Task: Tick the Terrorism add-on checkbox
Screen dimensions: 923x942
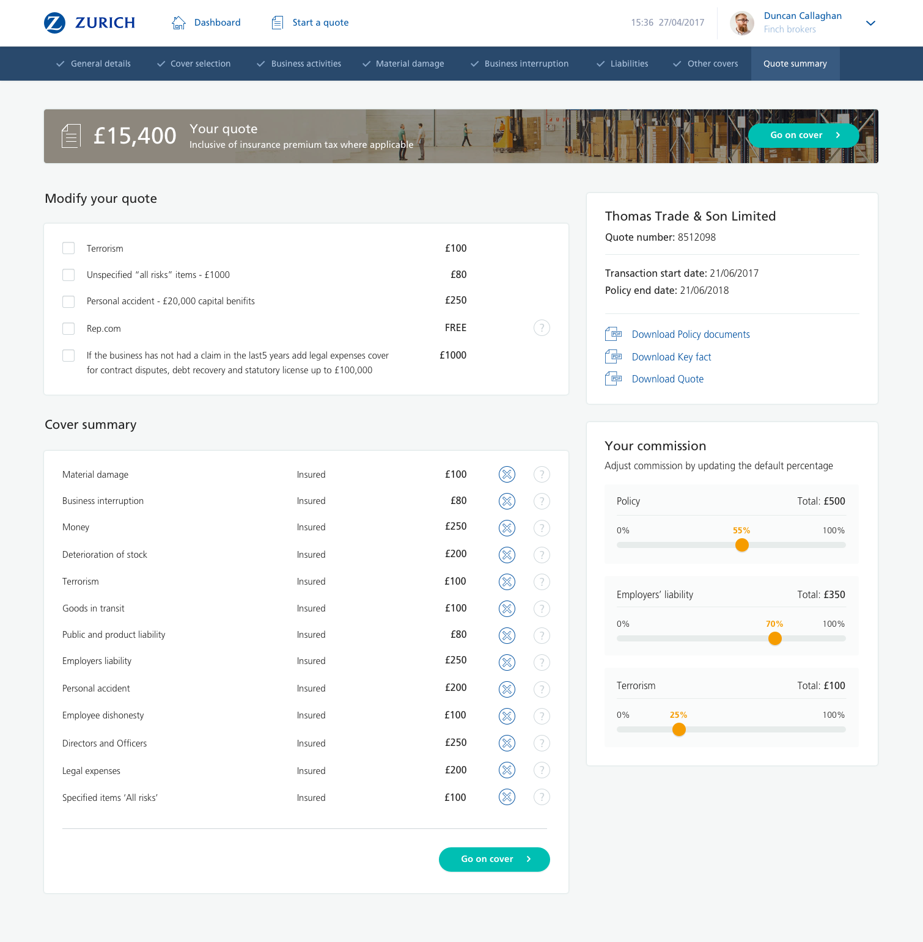Action: click(x=68, y=248)
